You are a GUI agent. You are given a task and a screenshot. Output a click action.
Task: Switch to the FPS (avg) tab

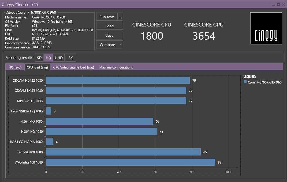point(15,67)
